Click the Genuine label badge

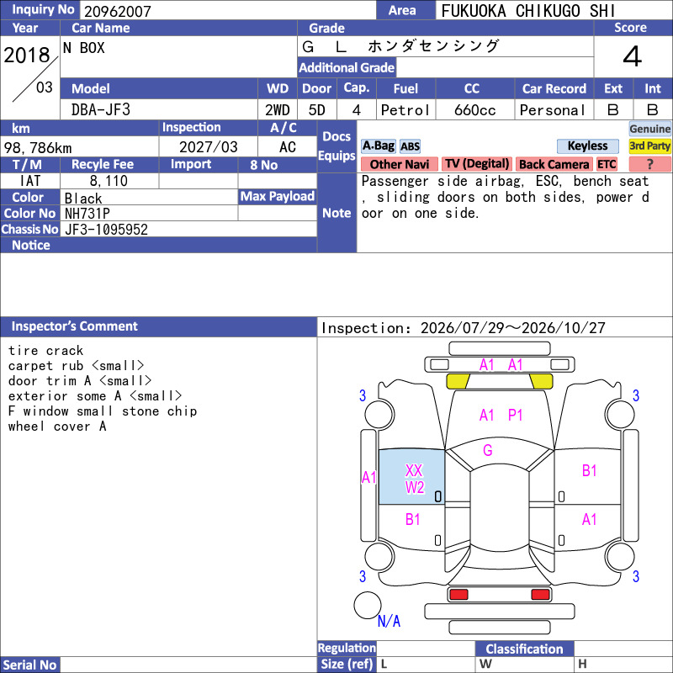(649, 129)
